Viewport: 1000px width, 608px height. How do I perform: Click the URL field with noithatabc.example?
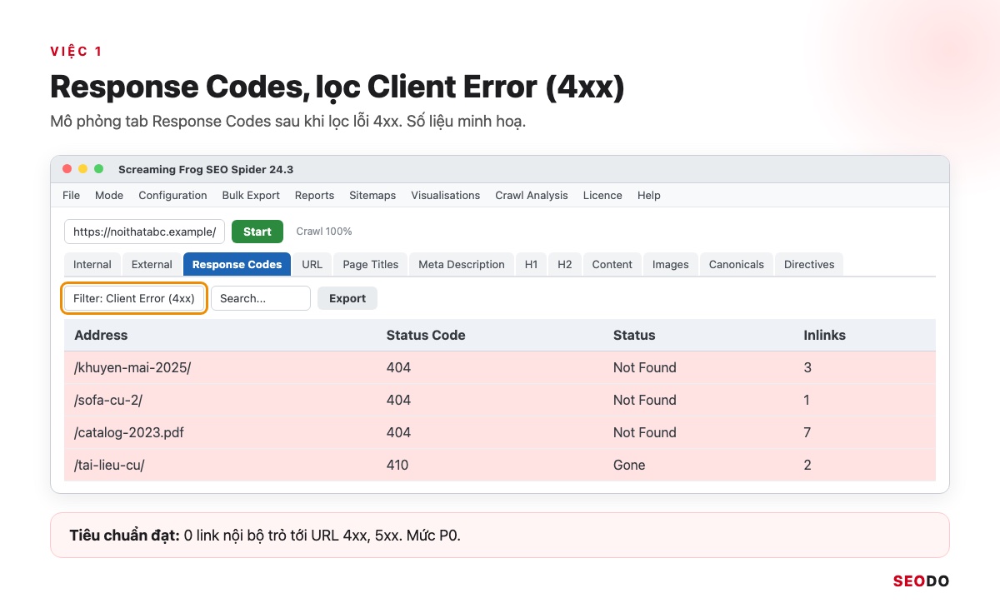[145, 232]
